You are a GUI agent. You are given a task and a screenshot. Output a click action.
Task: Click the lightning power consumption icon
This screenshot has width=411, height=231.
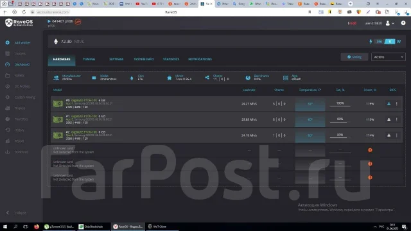pyautogui.click(x=371, y=41)
